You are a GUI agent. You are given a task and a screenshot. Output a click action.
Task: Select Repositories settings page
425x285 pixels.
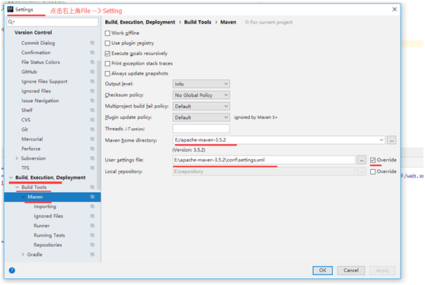click(48, 245)
